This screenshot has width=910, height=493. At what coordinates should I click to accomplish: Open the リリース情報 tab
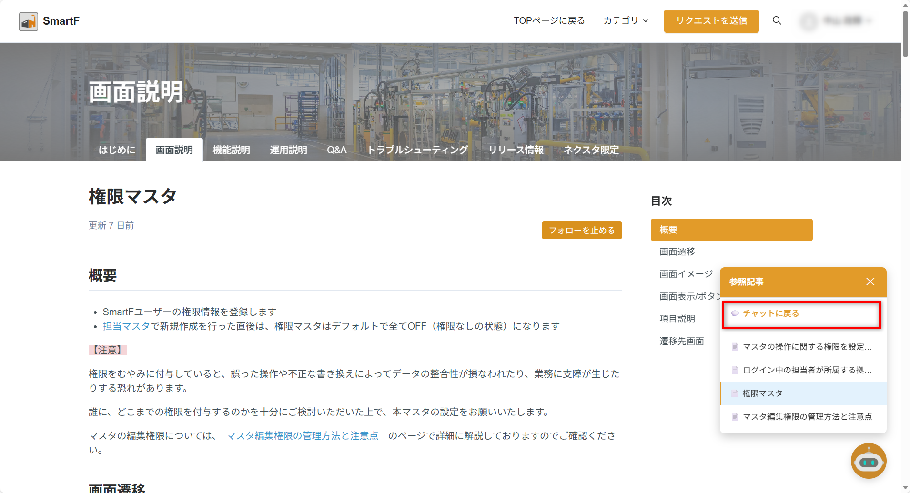point(516,150)
